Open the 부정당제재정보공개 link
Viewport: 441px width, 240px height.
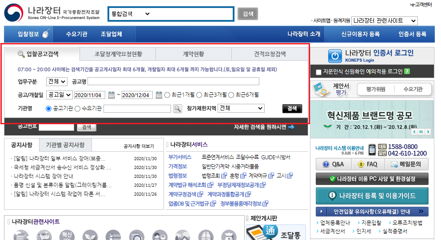pyautogui.click(x=238, y=185)
